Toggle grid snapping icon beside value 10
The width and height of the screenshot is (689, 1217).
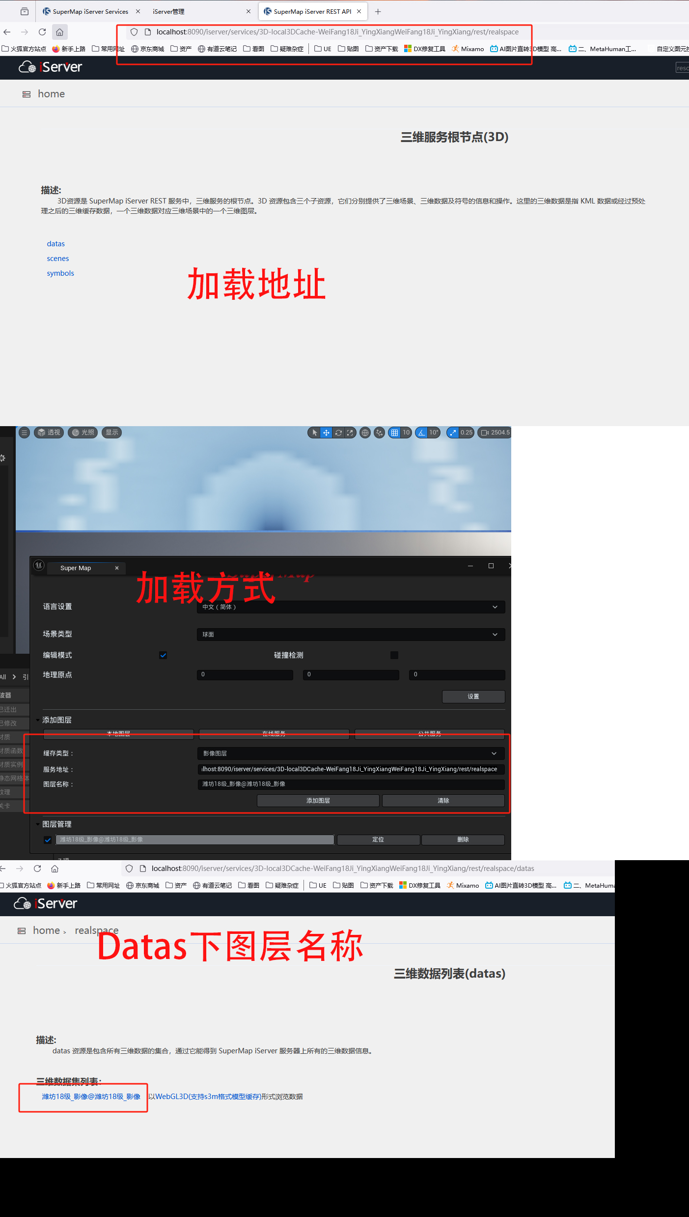tap(395, 433)
